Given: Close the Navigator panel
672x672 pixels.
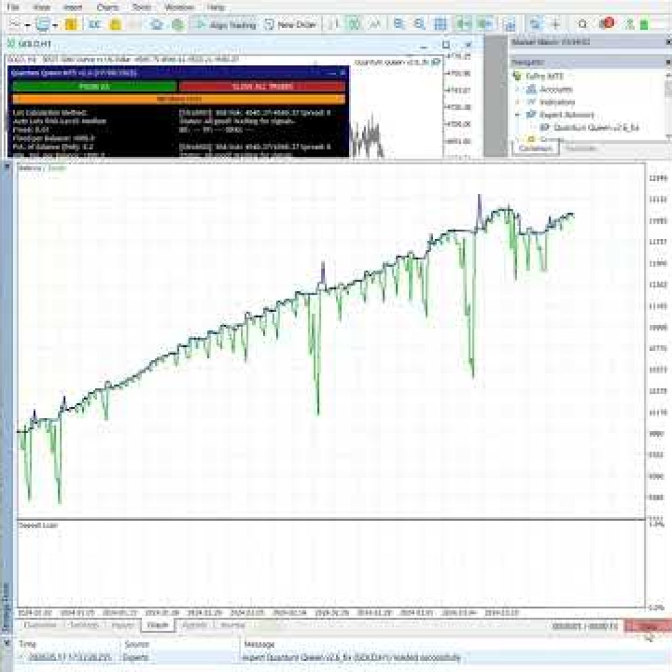Looking at the screenshot, I should 669,62.
